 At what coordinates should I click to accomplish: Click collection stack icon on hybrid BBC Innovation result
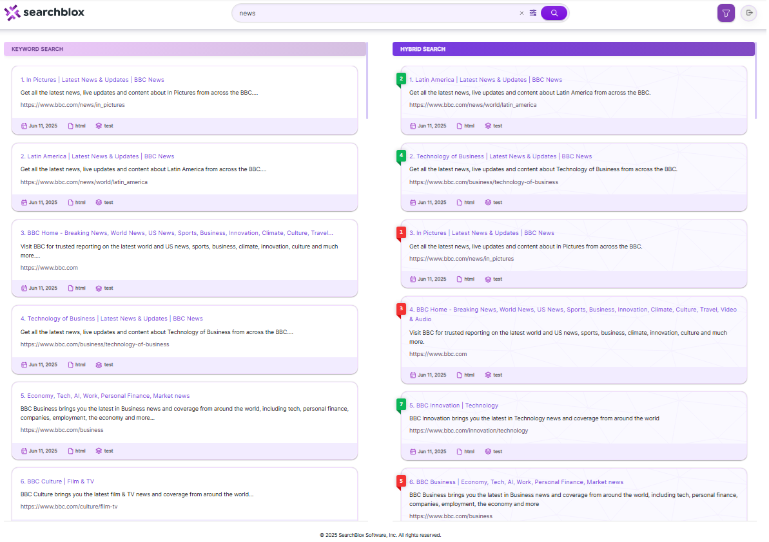click(x=489, y=453)
